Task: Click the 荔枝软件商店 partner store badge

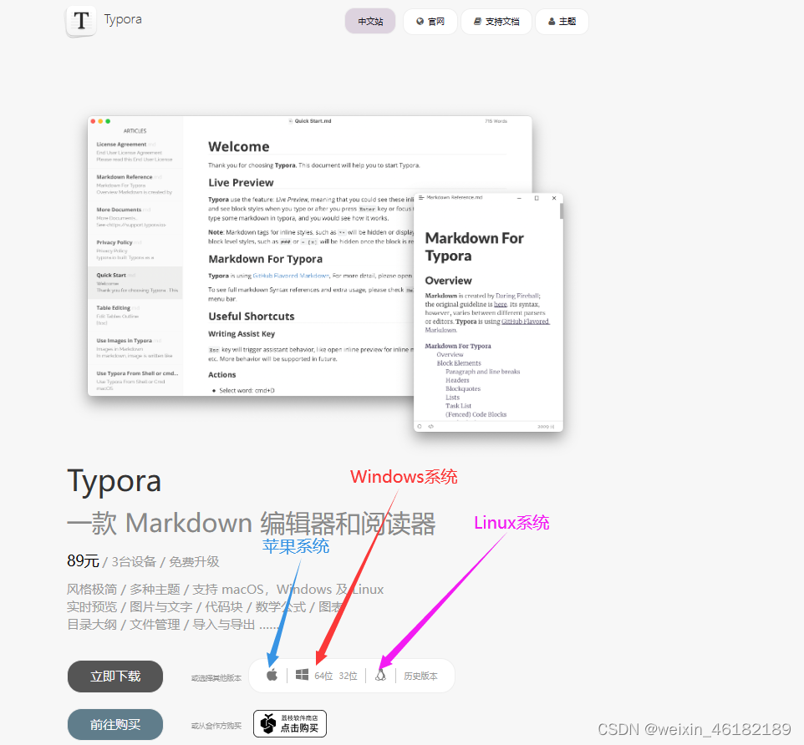Action: 289,723
